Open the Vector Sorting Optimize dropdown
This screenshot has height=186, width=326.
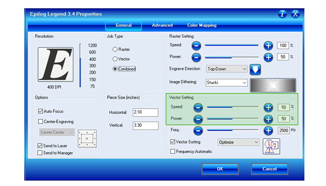click(238, 142)
